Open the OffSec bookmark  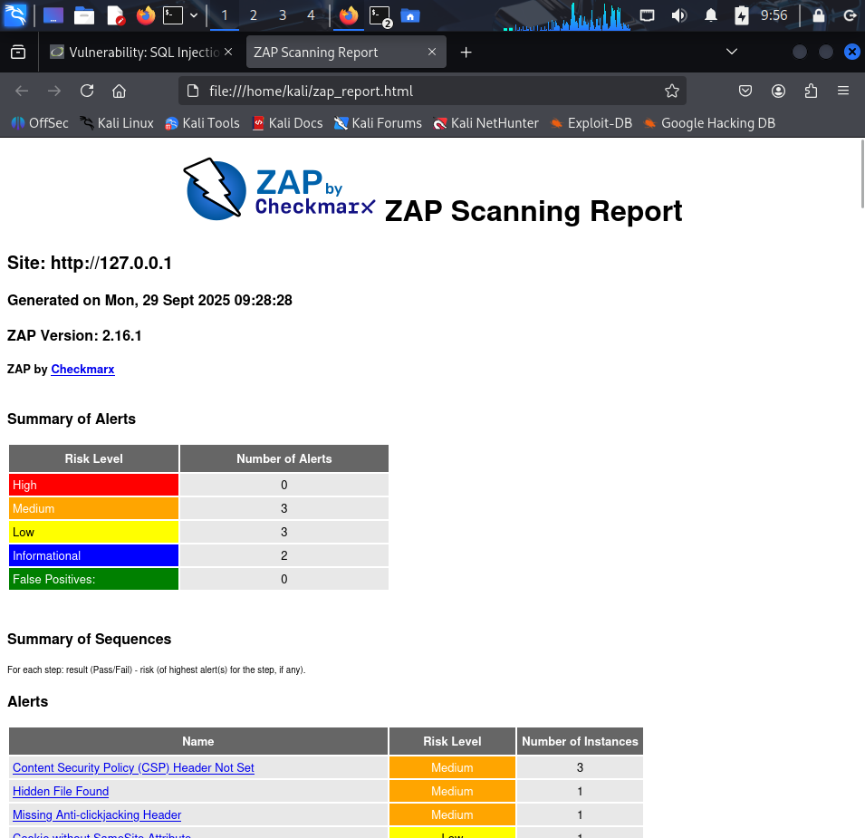[x=40, y=123]
